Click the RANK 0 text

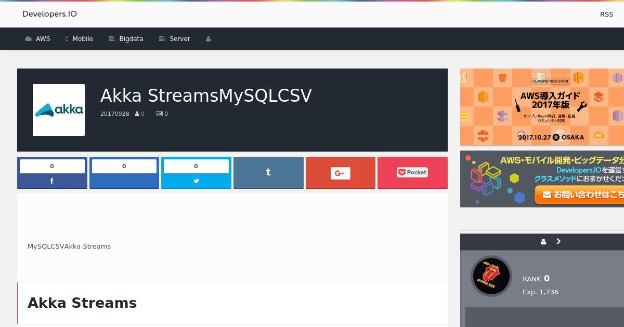pyautogui.click(x=536, y=279)
